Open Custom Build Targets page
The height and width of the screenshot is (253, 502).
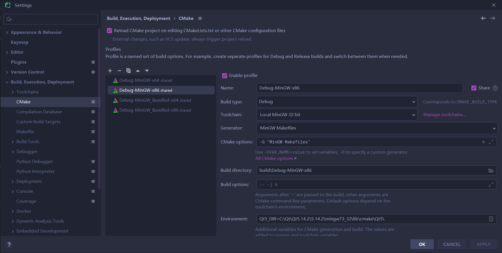pyautogui.click(x=38, y=122)
